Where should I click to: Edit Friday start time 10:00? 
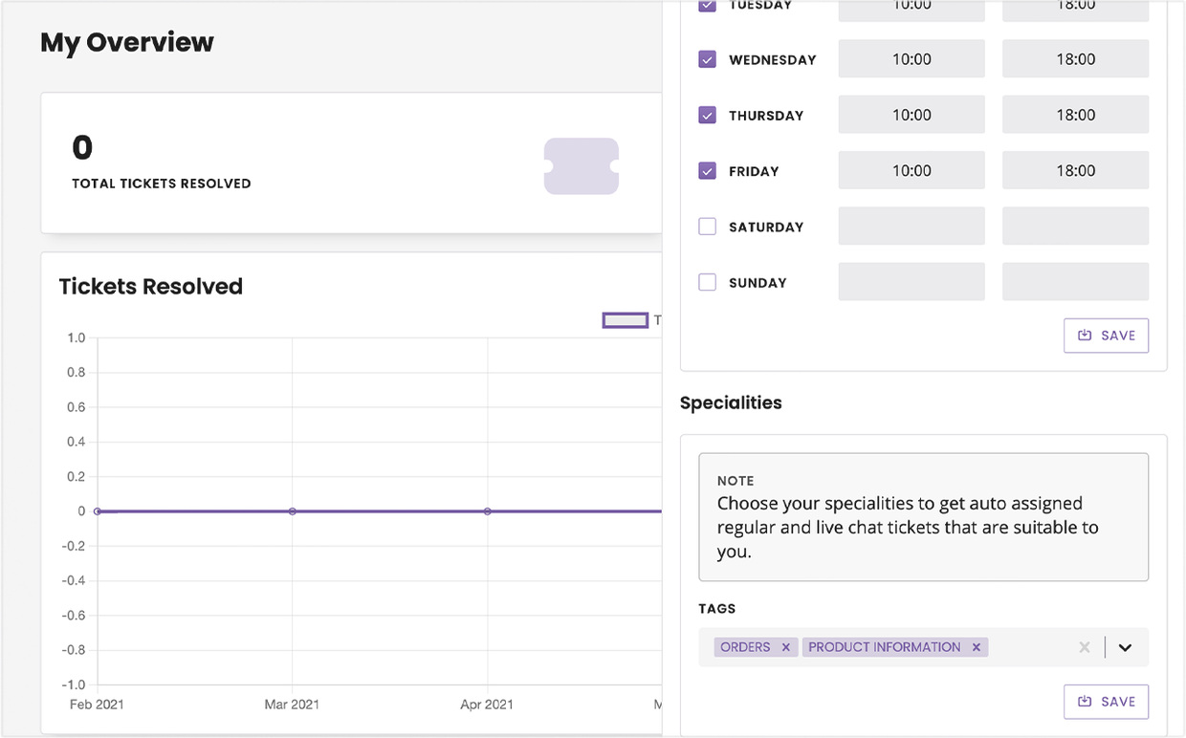click(x=911, y=170)
